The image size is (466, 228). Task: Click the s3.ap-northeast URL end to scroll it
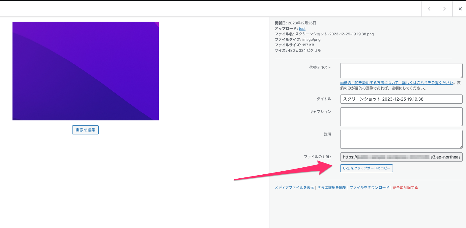457,157
